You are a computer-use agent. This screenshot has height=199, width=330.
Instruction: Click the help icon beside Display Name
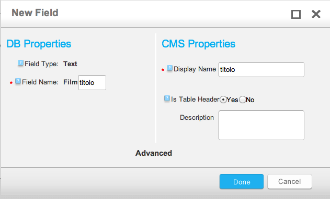click(x=169, y=68)
